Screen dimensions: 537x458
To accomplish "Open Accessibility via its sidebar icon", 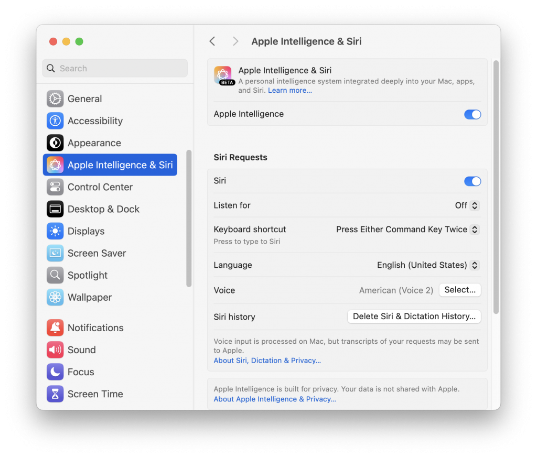I will click(55, 121).
